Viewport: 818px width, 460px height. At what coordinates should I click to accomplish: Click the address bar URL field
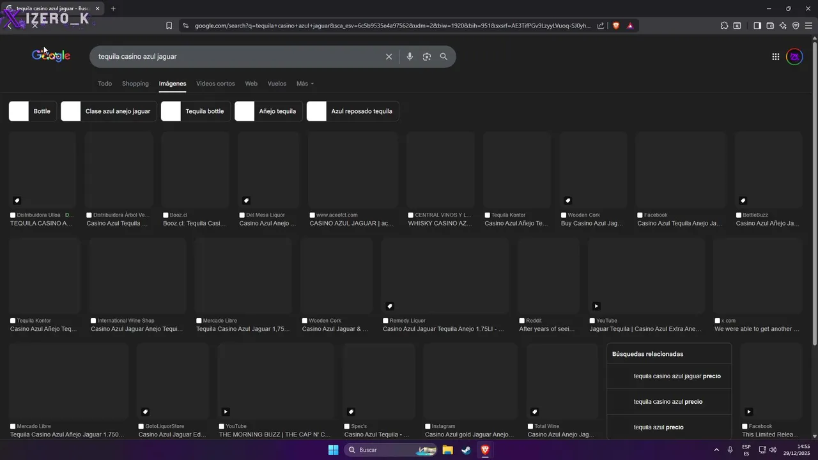click(392, 26)
